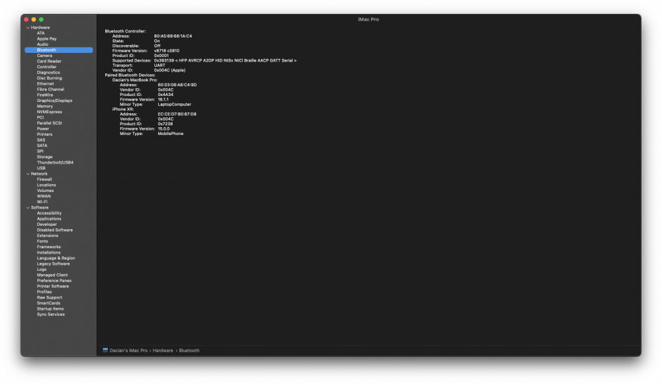Open Raw Support section

[50, 297]
